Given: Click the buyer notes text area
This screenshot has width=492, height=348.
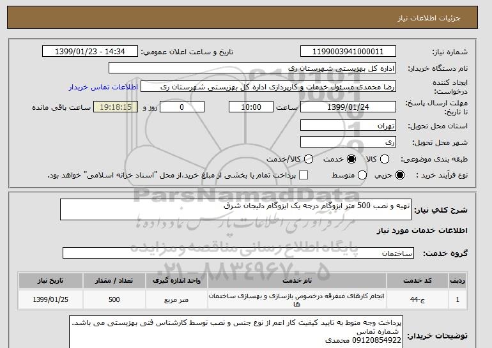Looking at the screenshot, I should 236,331.
